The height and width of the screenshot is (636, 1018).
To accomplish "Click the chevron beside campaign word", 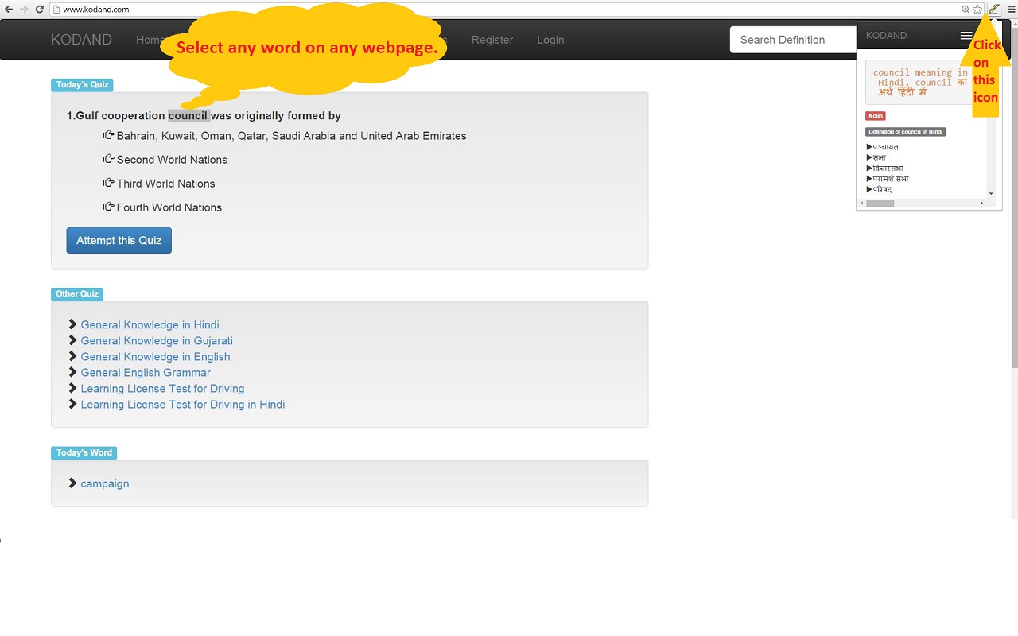I will pos(72,483).
